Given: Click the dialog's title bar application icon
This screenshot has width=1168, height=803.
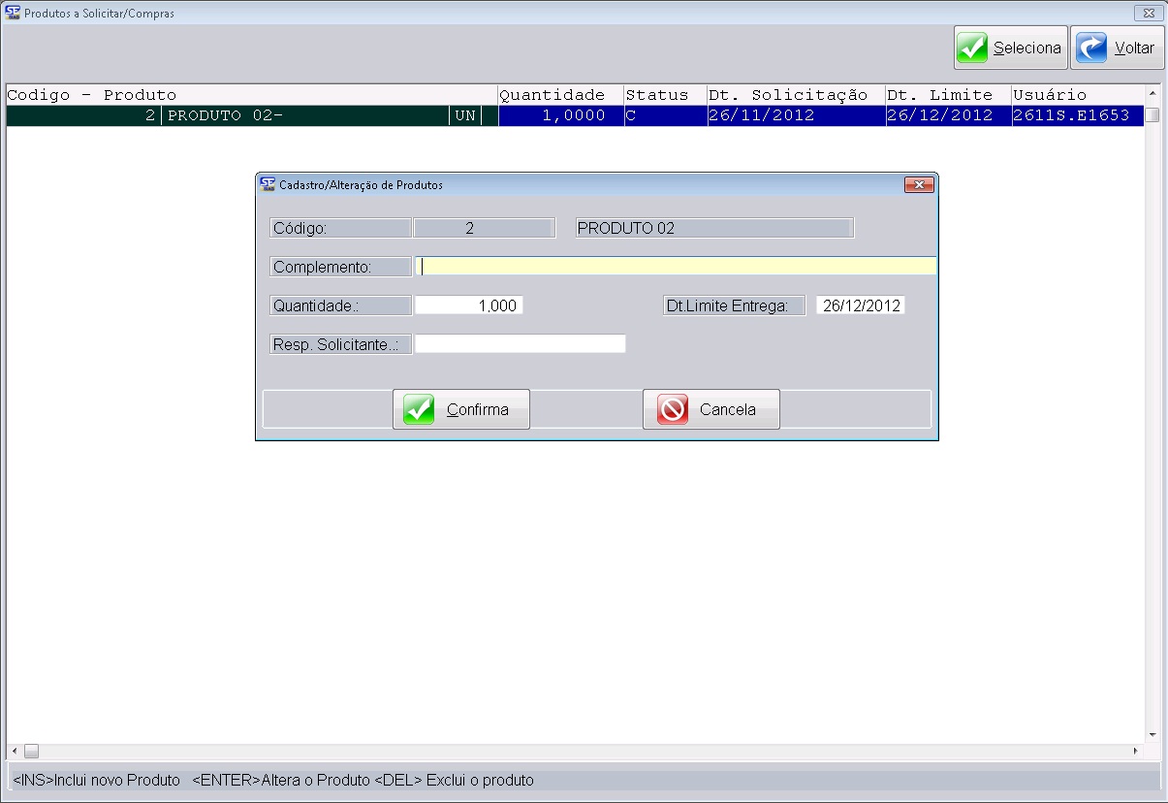Looking at the screenshot, I should pos(268,184).
